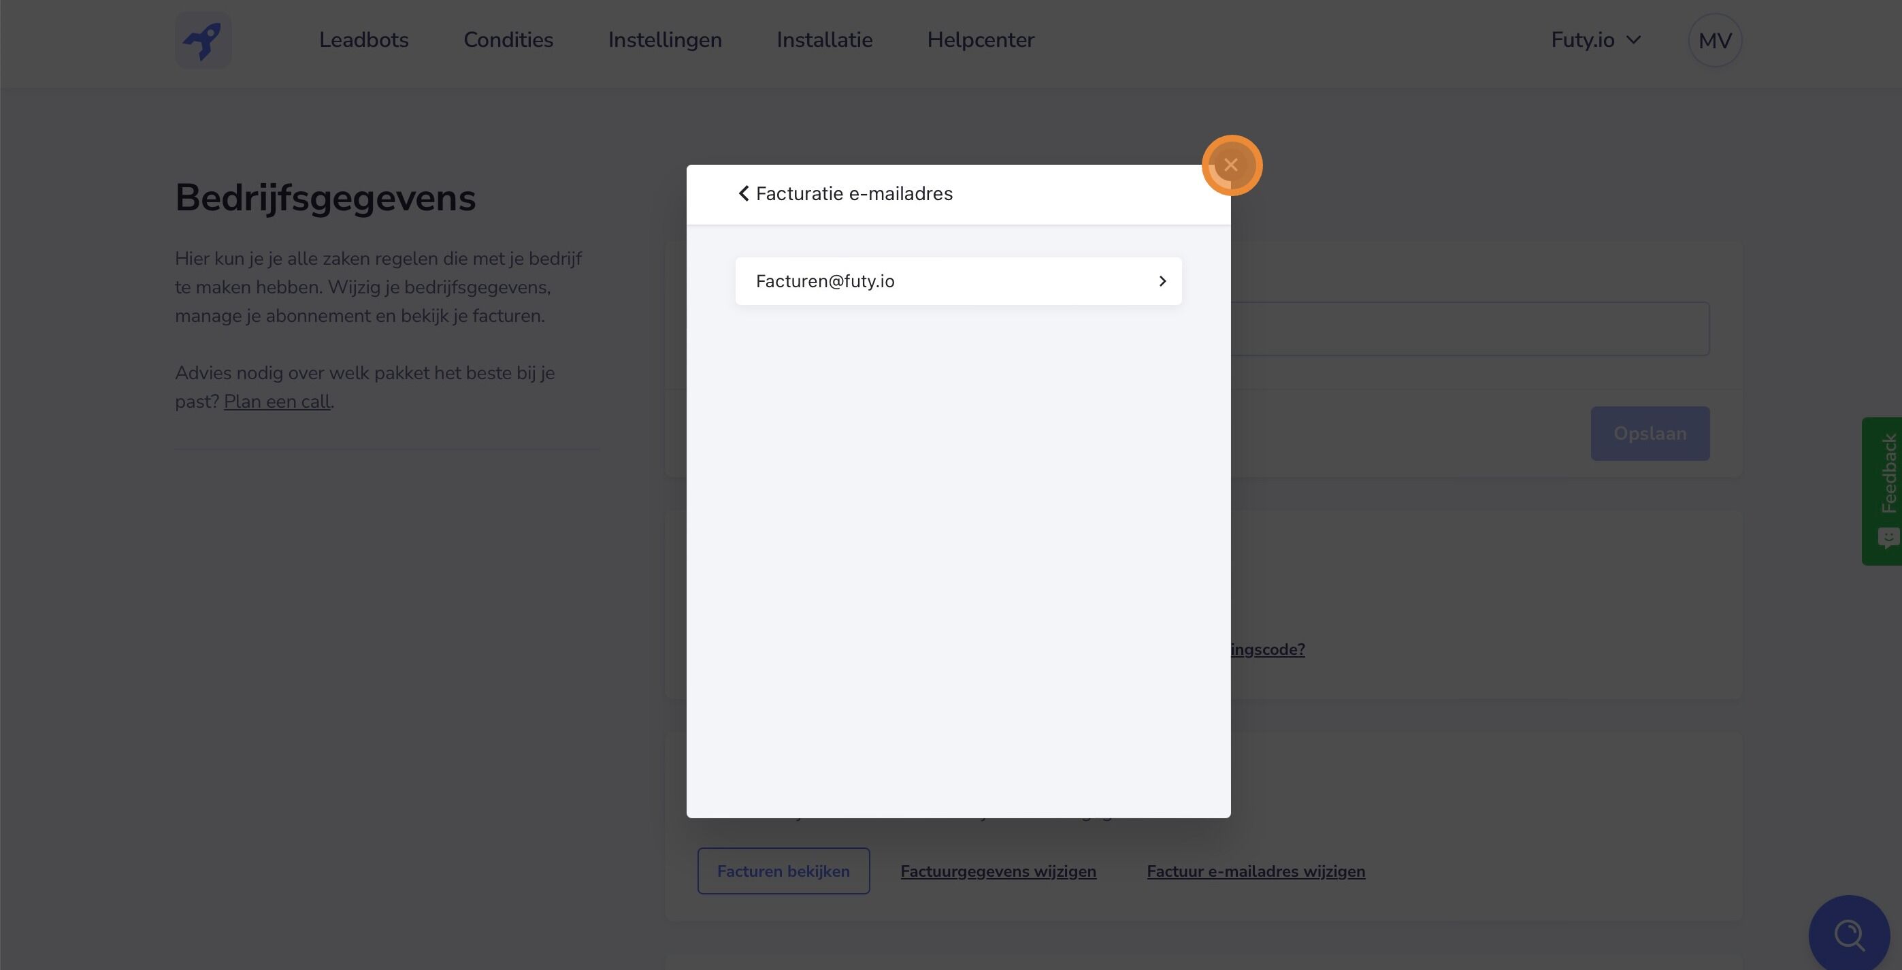The image size is (1902, 970).
Task: Open Factuurgegevens wijzigen
Action: coord(998,871)
